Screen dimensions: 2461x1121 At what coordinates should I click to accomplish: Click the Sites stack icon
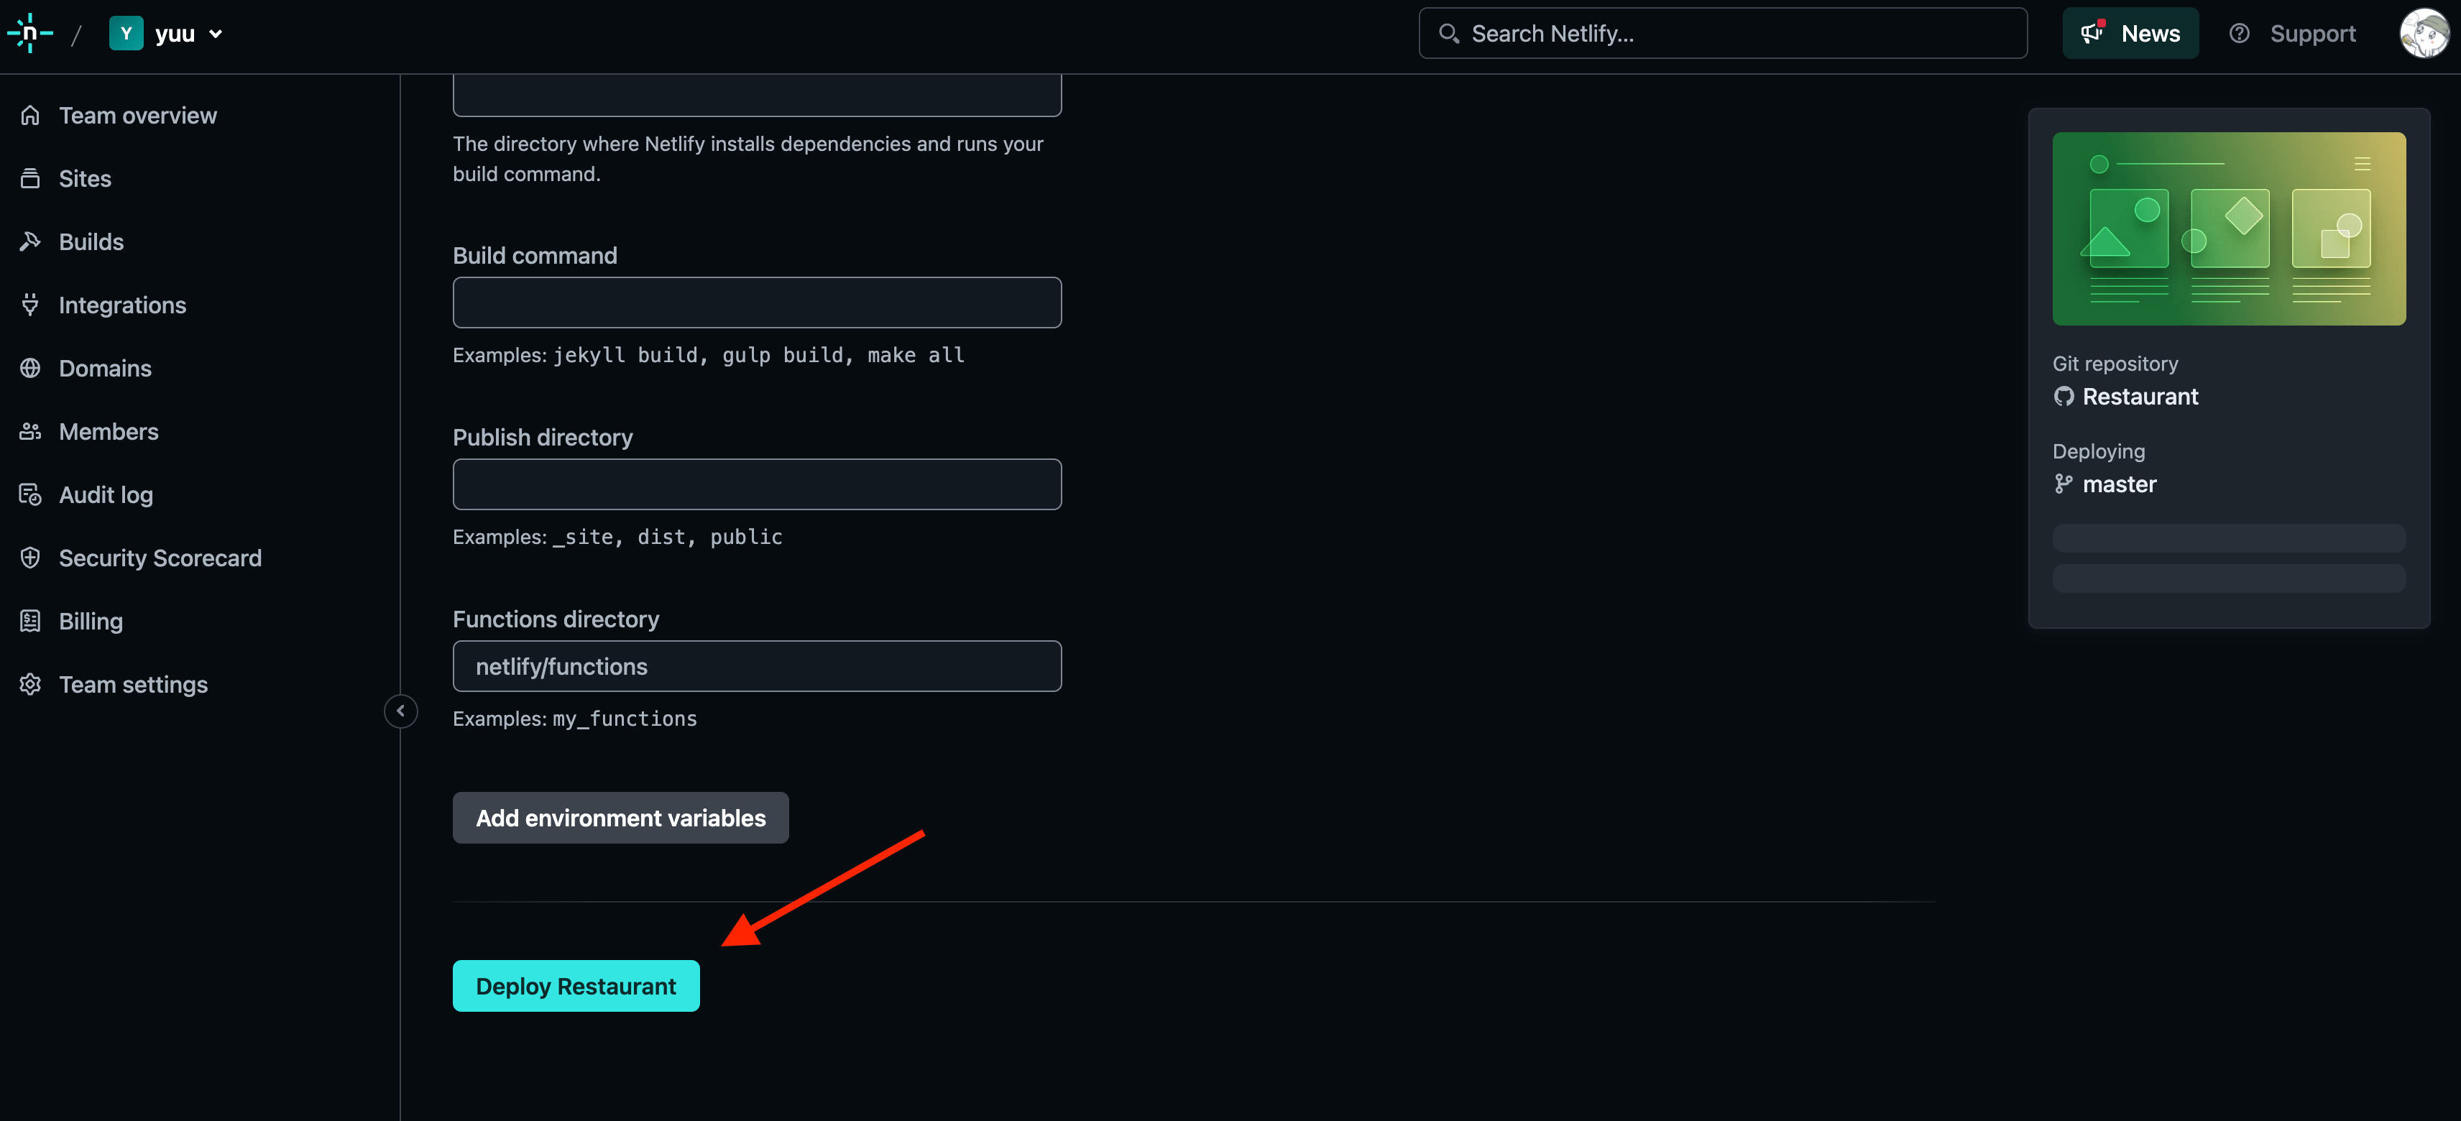(x=31, y=178)
